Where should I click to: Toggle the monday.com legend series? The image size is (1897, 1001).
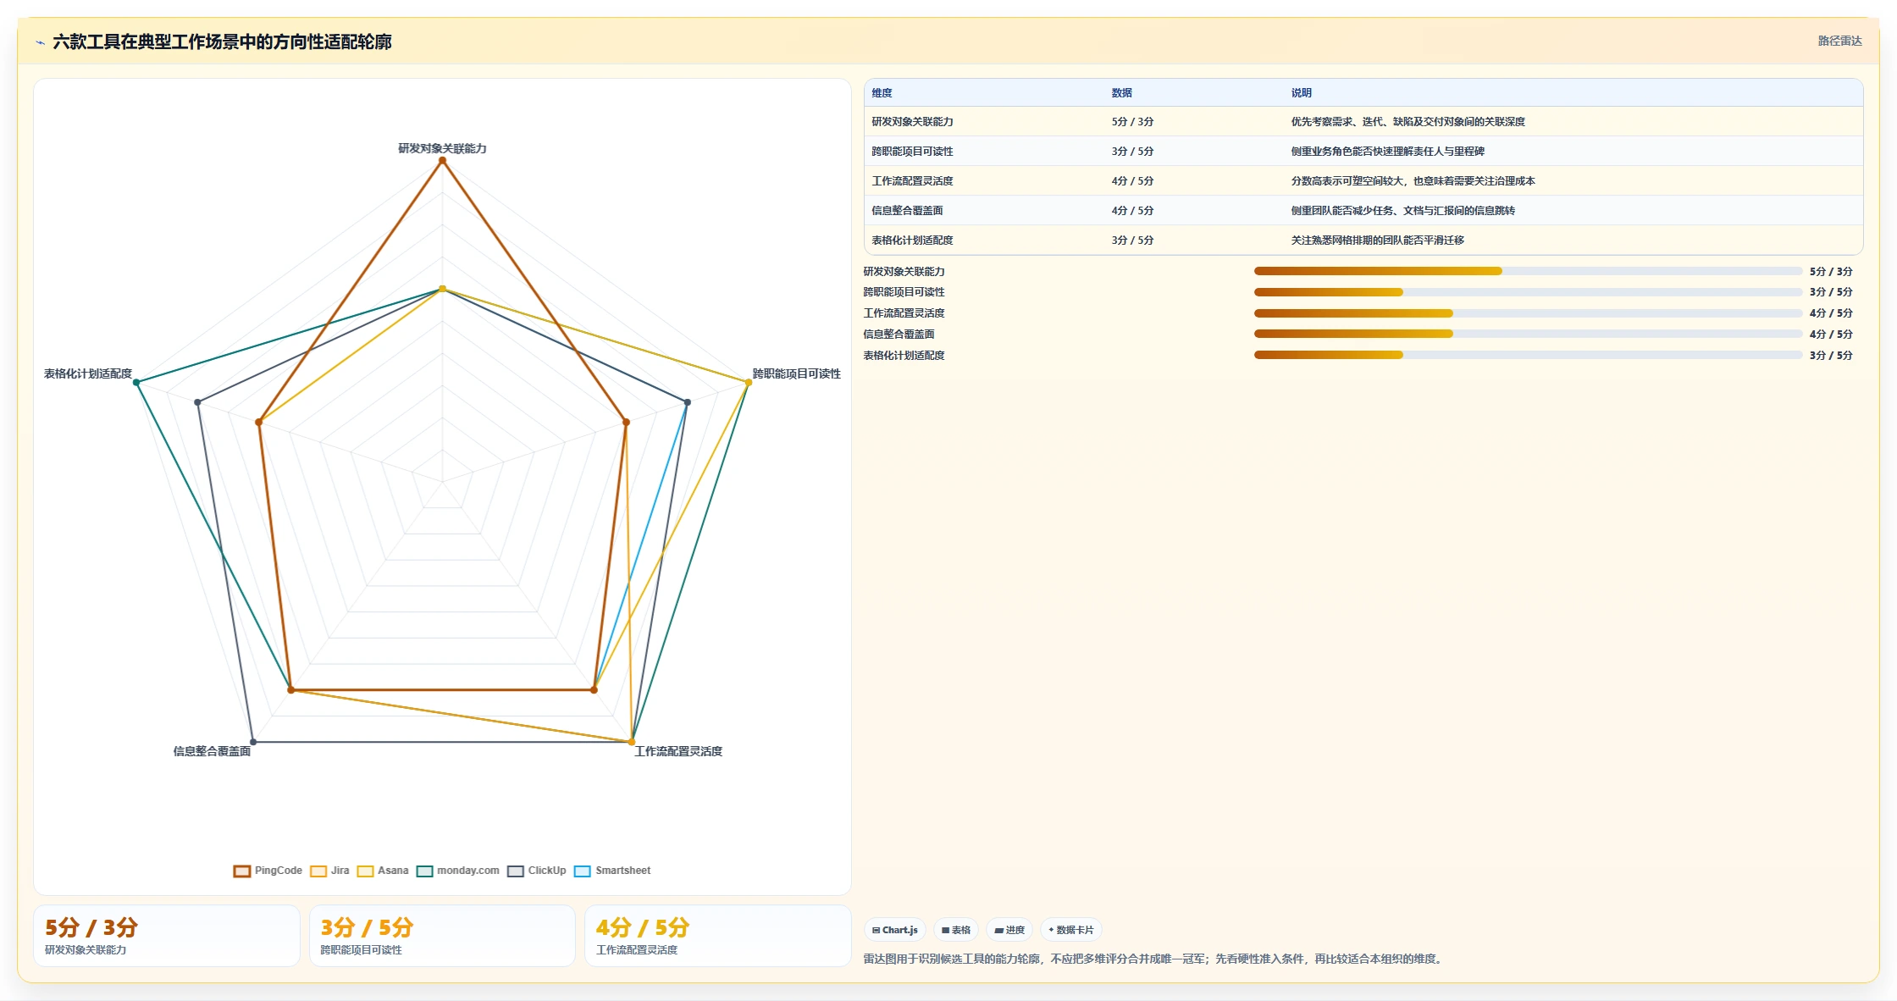(458, 871)
